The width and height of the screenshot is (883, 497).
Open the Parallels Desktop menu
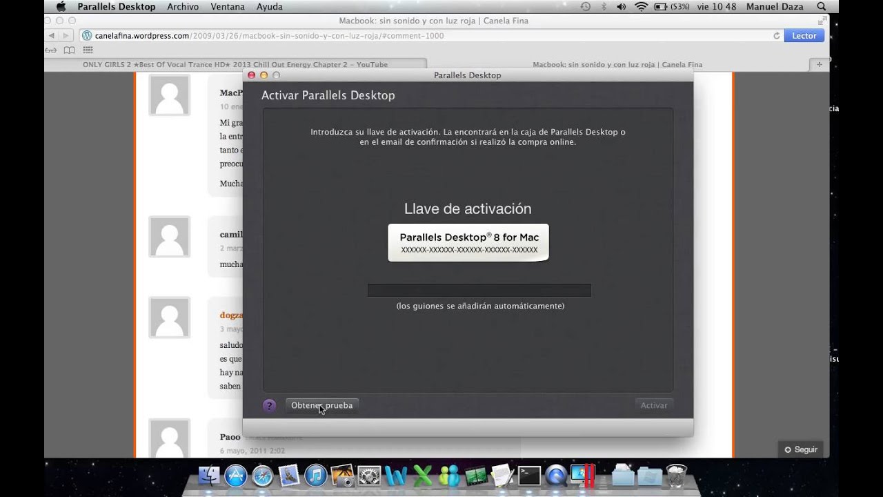pos(117,6)
